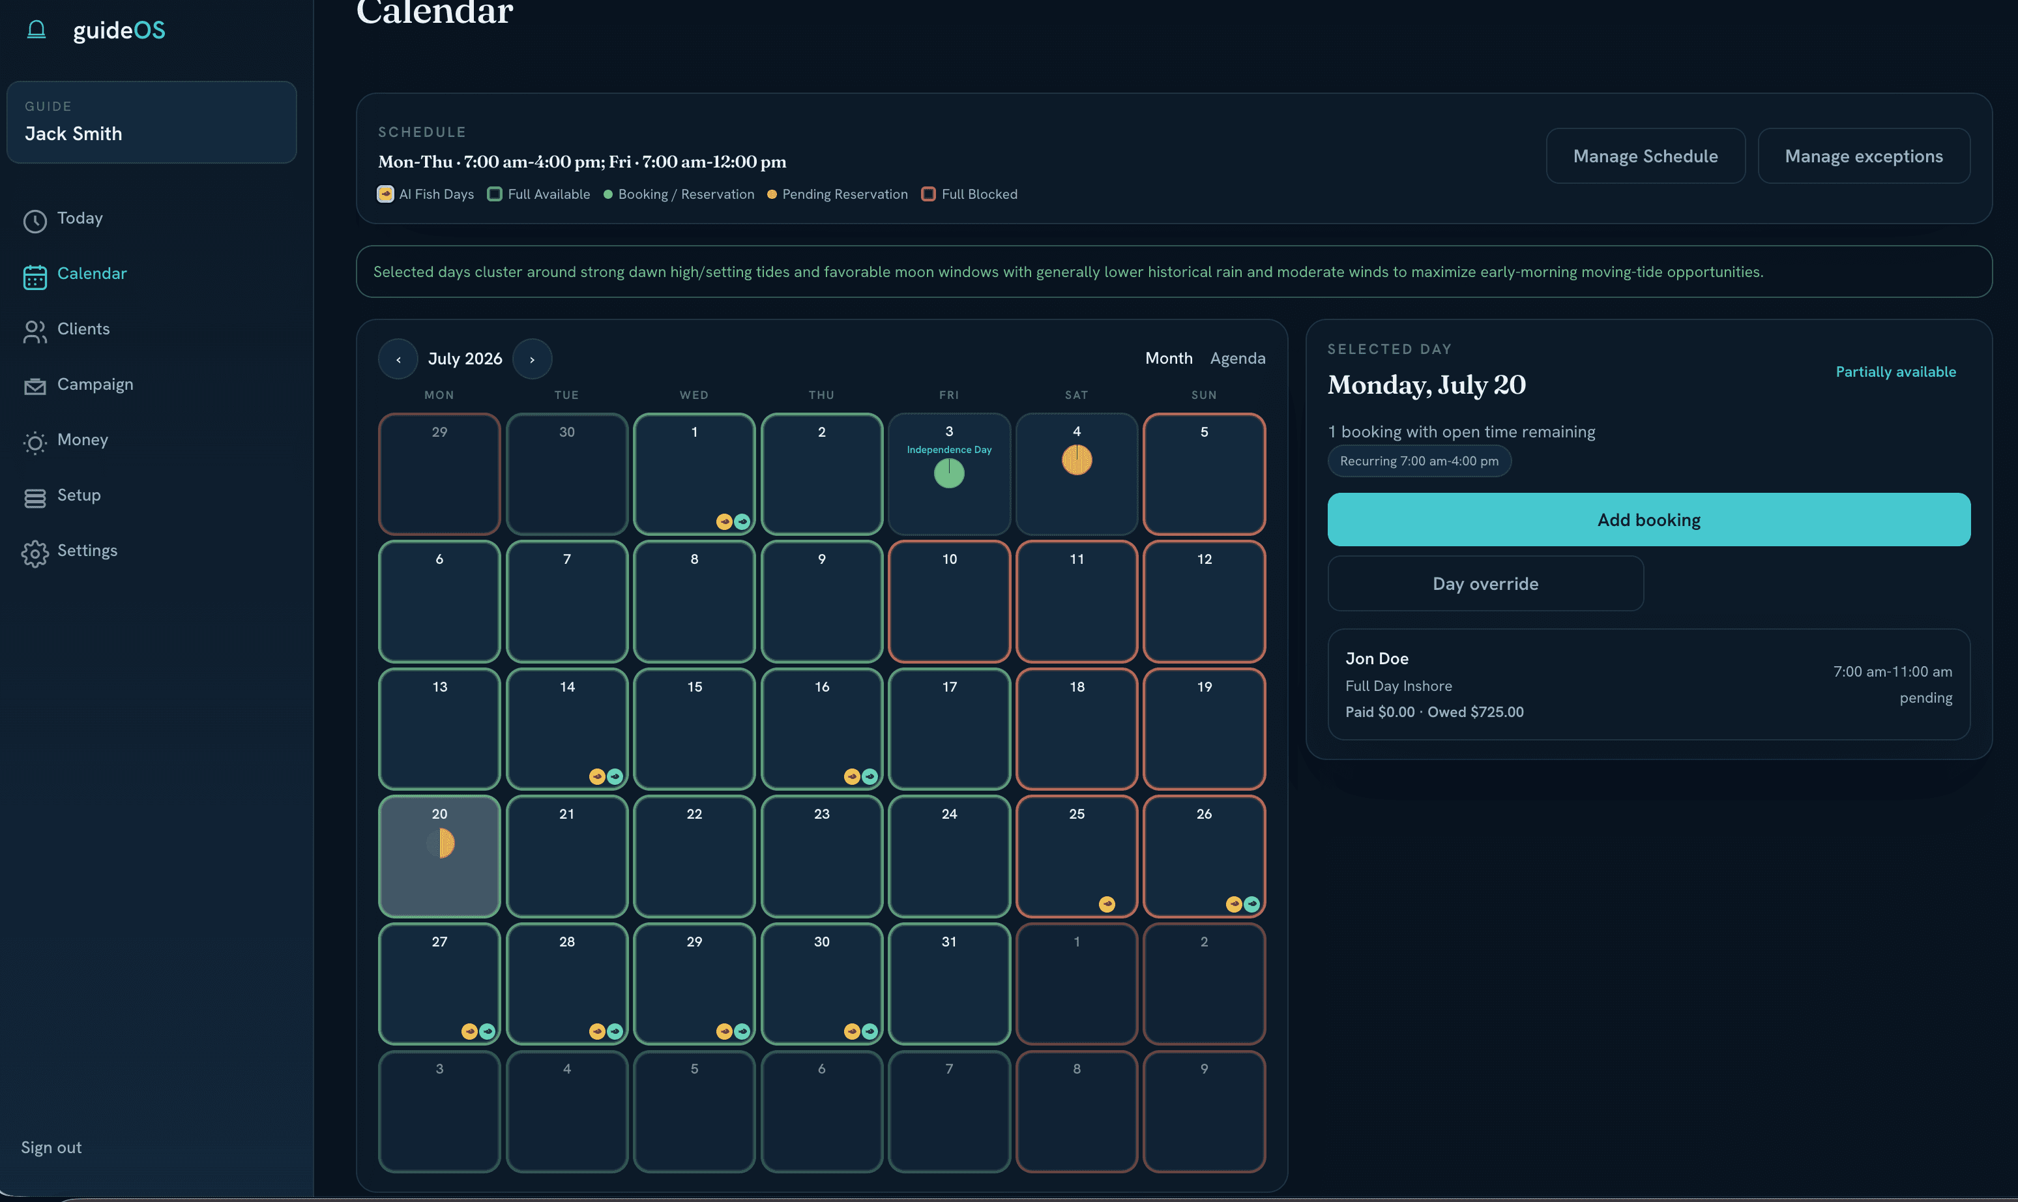Click the notification bell icon
The image size is (2018, 1202).
[x=37, y=30]
